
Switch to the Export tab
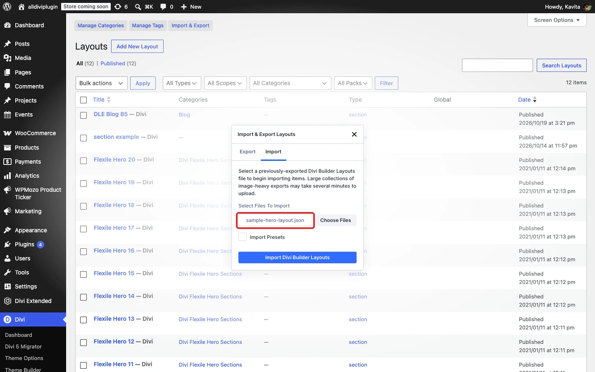point(248,152)
